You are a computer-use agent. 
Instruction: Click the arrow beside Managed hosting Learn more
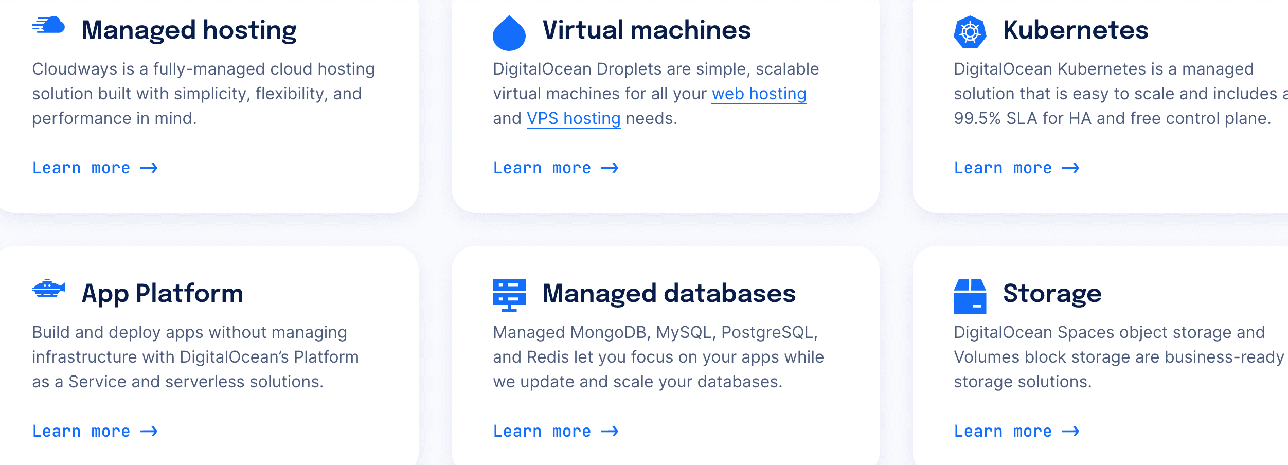pos(149,168)
